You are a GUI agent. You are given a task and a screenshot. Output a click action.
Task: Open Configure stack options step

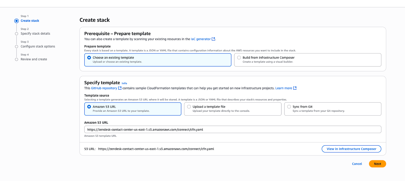[38, 47]
